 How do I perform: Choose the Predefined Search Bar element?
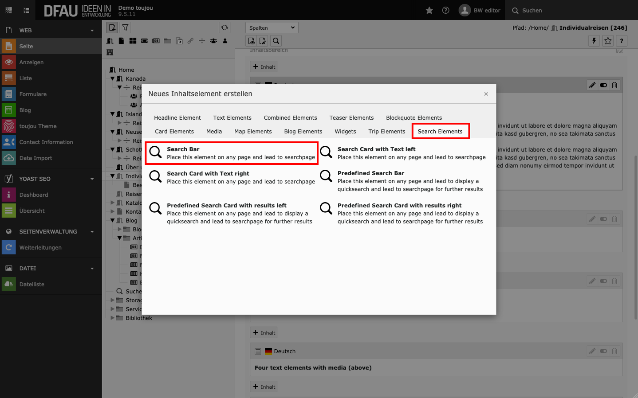(370, 173)
